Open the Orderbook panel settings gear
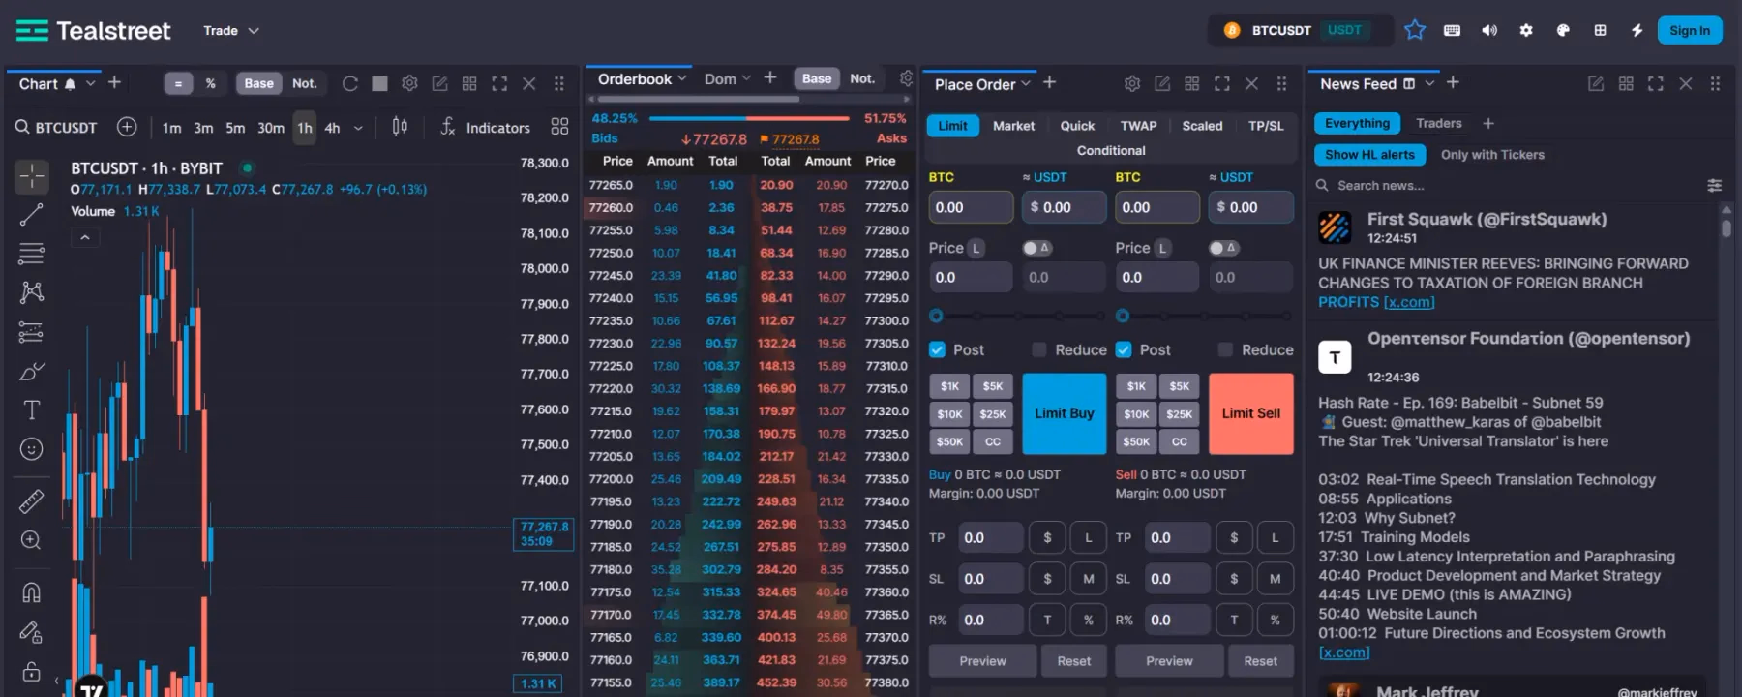Screen dimensions: 1742x697 click(906, 78)
